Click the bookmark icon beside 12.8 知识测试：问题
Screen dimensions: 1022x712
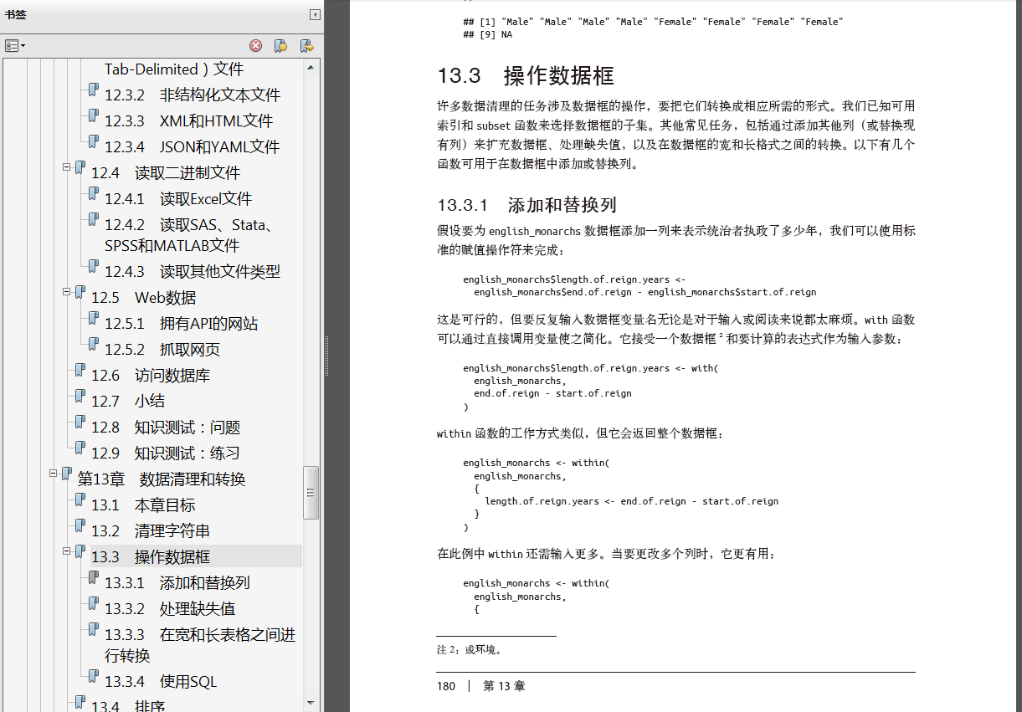click(x=80, y=423)
